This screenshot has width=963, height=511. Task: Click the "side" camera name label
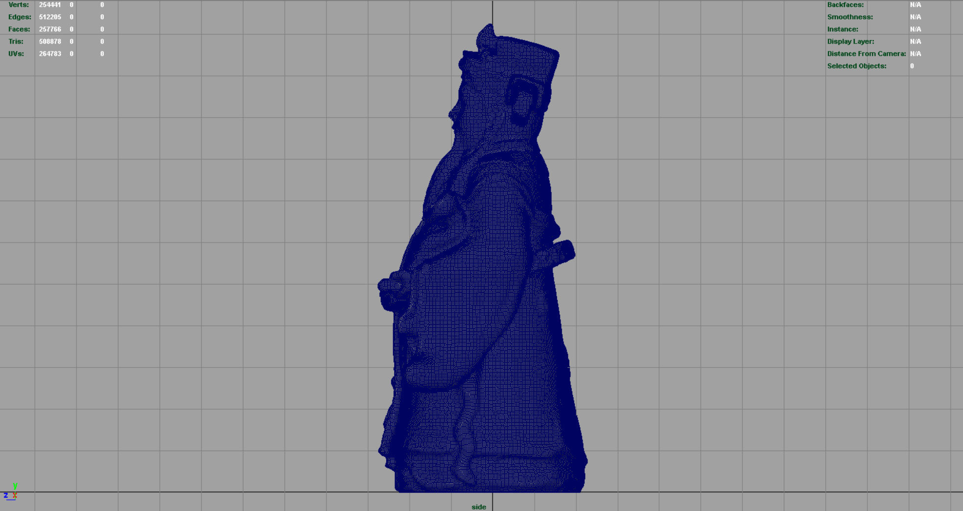479,507
